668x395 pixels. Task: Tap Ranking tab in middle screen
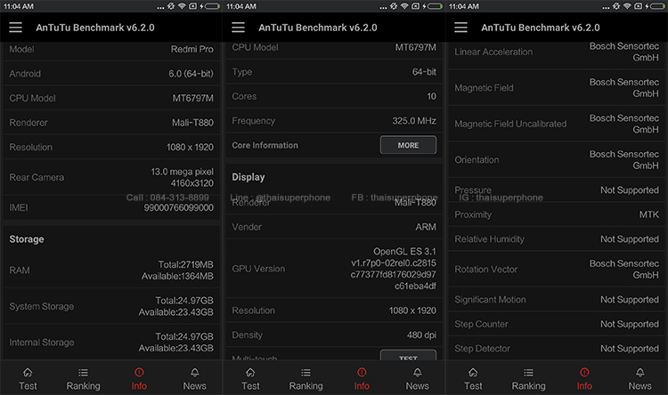click(305, 379)
